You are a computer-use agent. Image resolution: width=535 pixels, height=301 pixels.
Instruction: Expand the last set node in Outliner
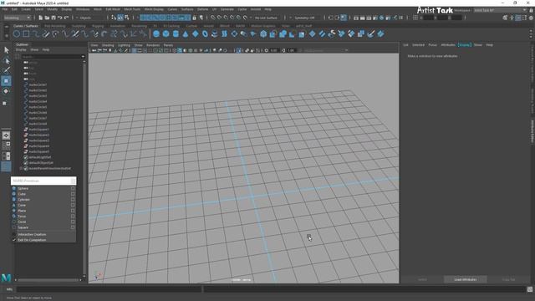(21, 169)
